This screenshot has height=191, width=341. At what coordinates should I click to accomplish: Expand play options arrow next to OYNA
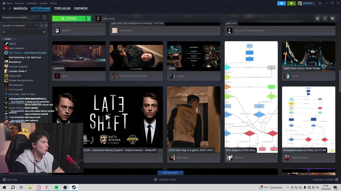click(x=89, y=19)
